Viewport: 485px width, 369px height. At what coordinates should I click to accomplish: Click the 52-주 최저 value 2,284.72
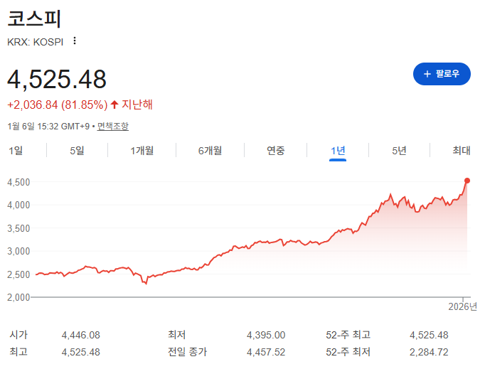(429, 352)
